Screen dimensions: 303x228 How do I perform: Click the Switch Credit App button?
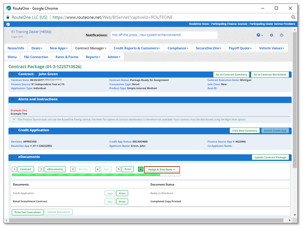[275, 130]
